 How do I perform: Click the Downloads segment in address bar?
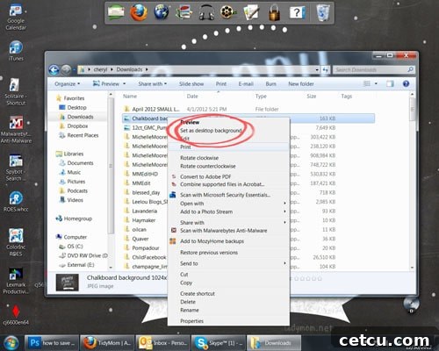129,69
